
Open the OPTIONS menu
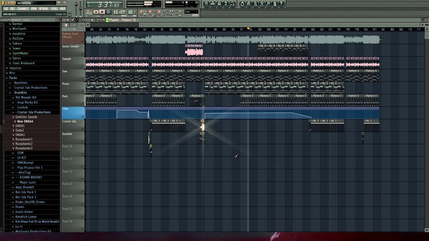(44, 9)
